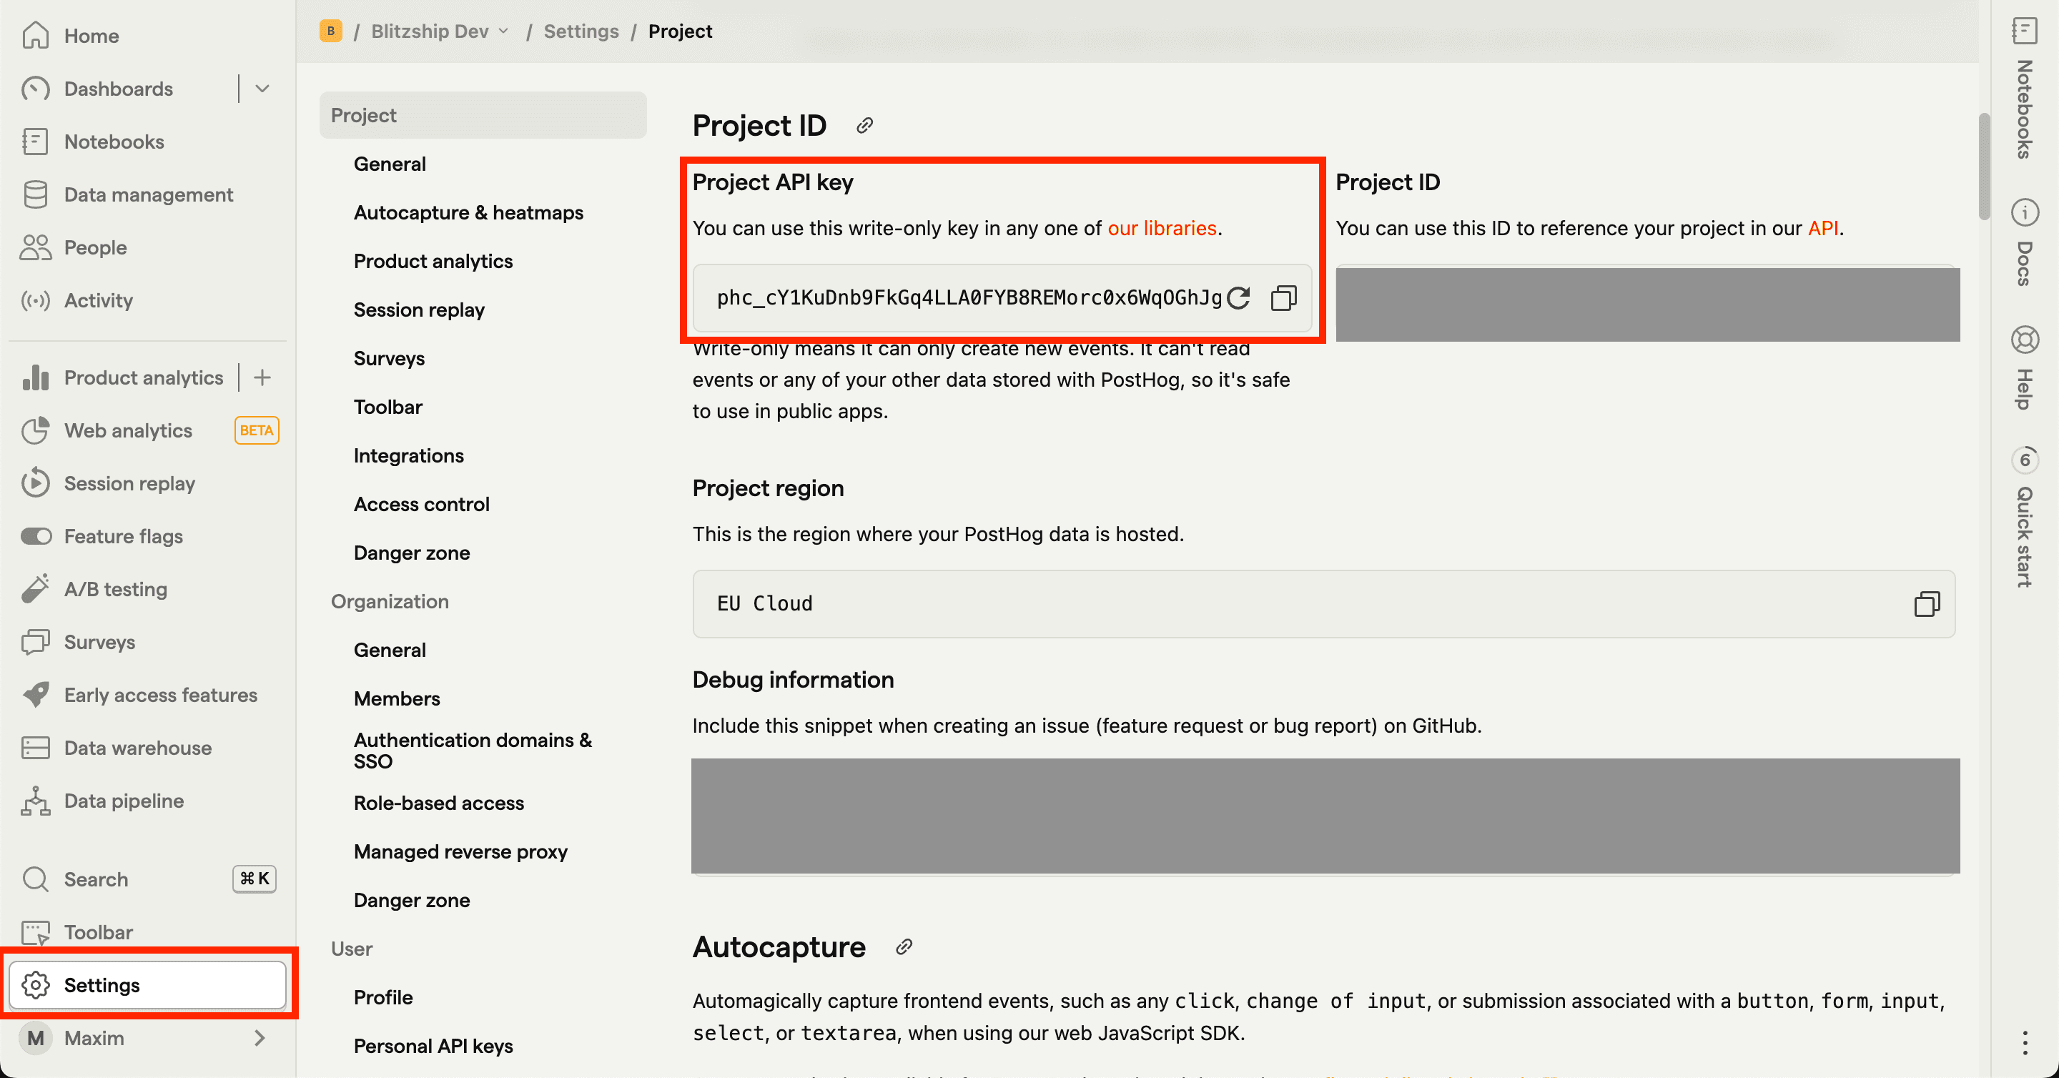Select the Project settings section header
Viewport: 2059px width, 1078px height.
(x=483, y=115)
